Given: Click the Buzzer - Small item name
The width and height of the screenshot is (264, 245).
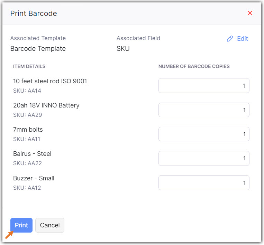Looking at the screenshot, I should 34,178.
